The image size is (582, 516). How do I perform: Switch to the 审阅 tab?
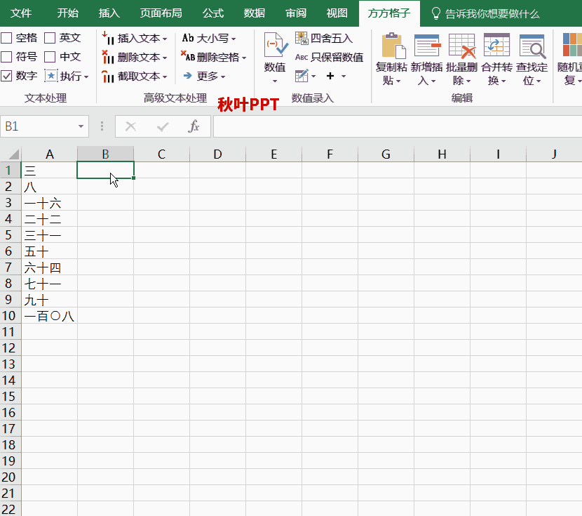[296, 13]
